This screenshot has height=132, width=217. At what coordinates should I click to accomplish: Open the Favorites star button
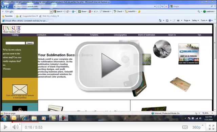pos(7,16)
